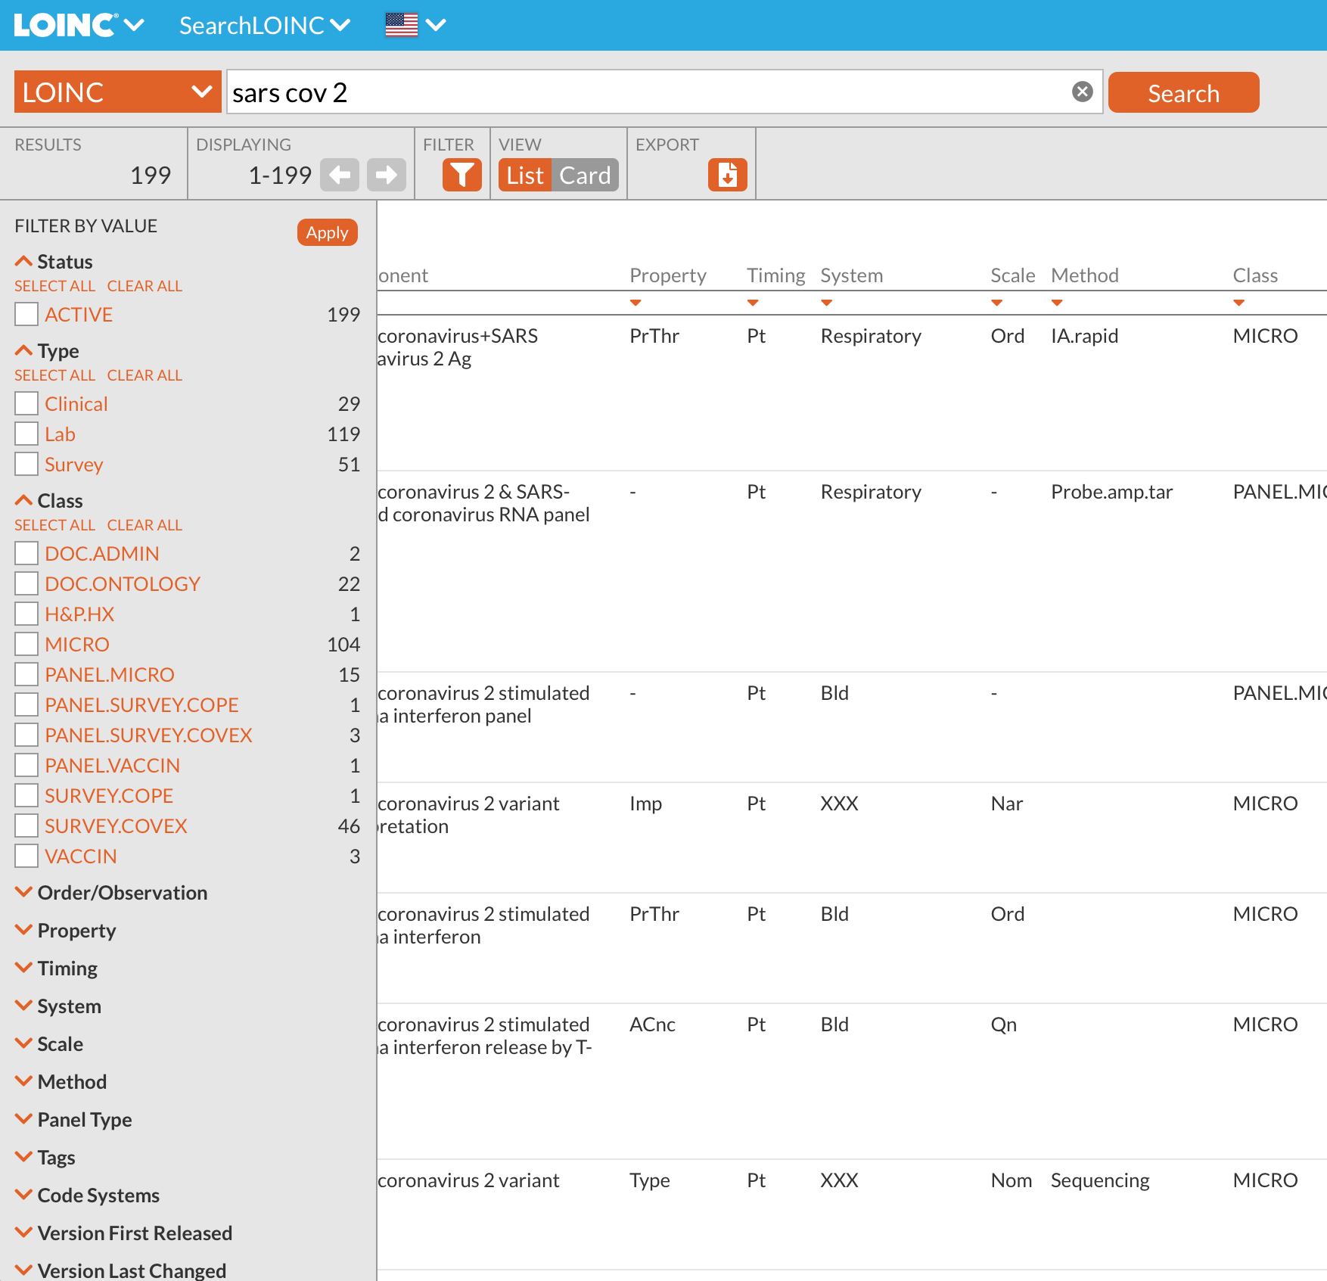Open the Timing column filter arrow
The width and height of the screenshot is (1327, 1281).
[753, 303]
